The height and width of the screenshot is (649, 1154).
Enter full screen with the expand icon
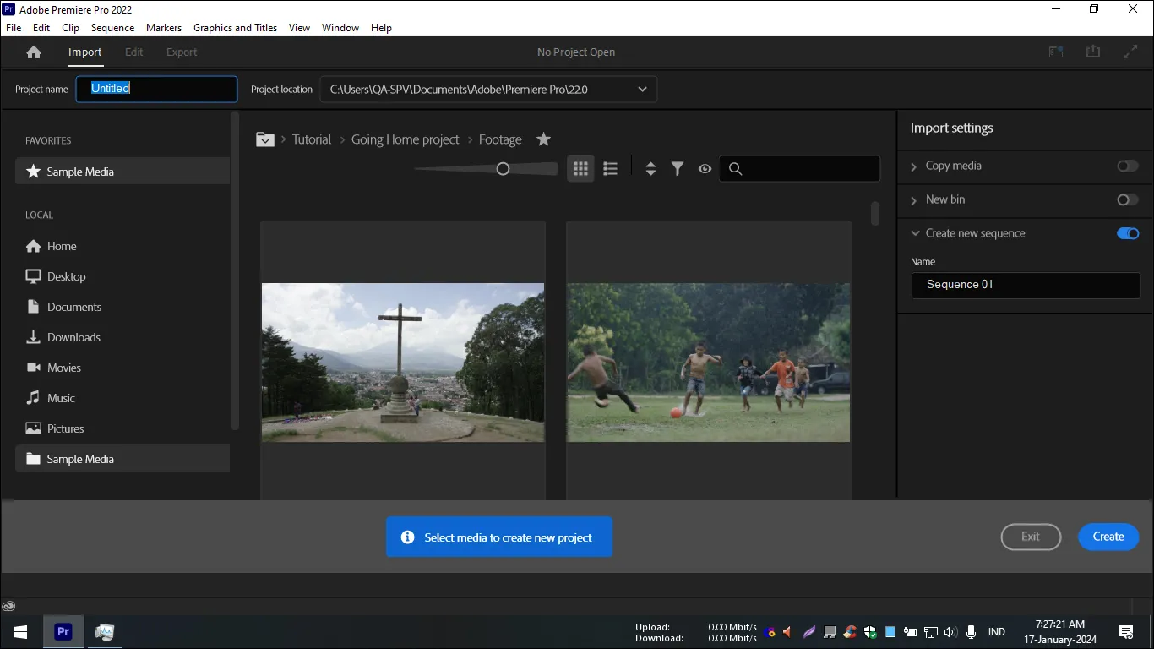click(1130, 52)
